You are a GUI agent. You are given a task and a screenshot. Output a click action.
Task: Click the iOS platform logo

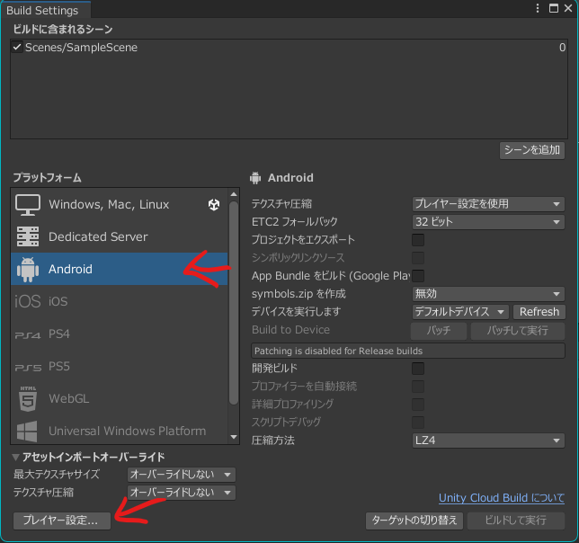(28, 301)
